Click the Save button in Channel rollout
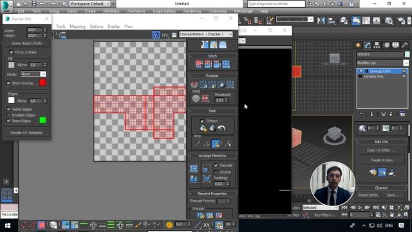 pyautogui.click(x=392, y=195)
